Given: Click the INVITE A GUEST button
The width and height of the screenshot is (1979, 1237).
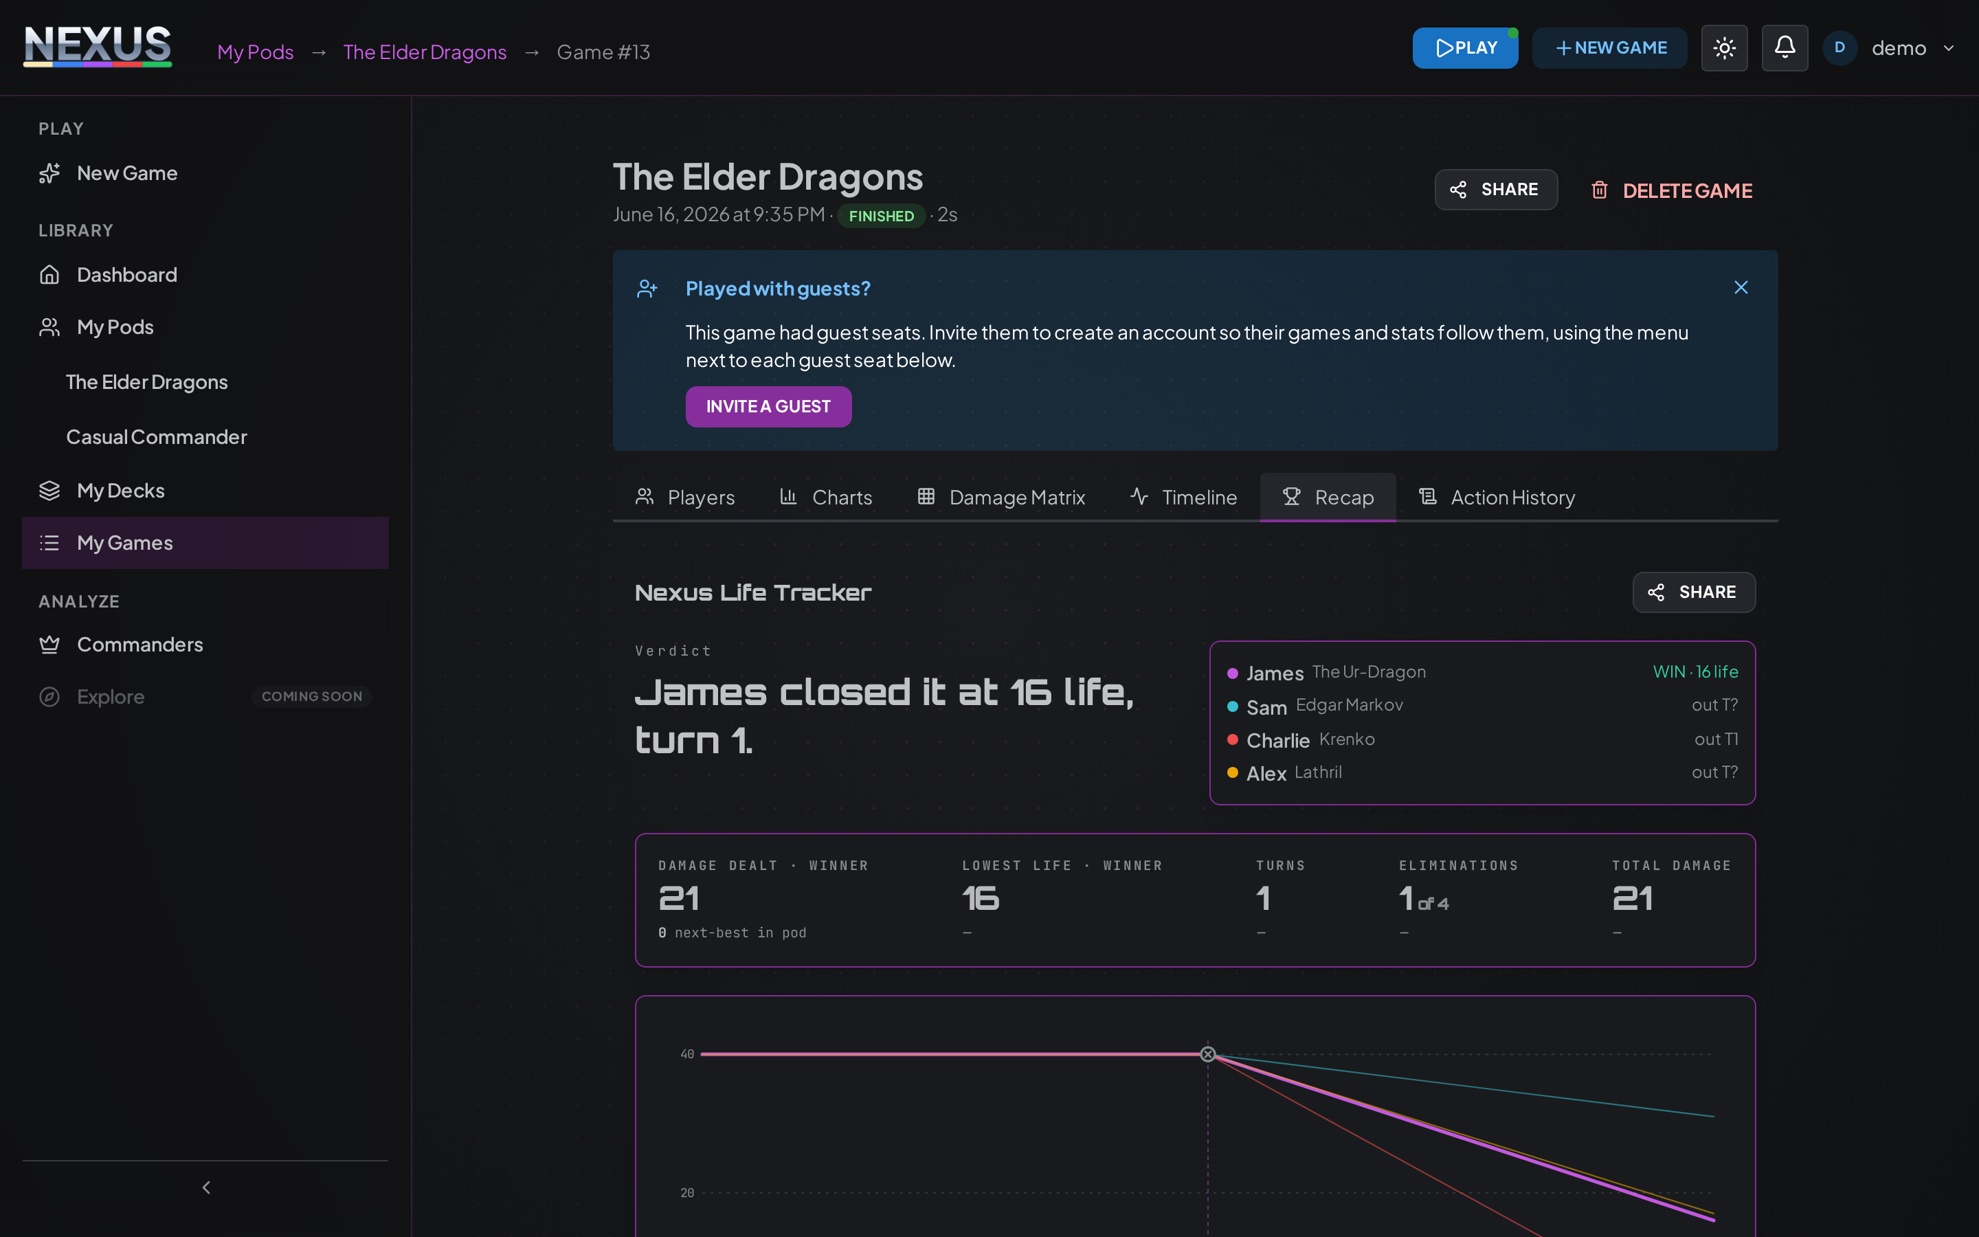Looking at the screenshot, I should [x=768, y=407].
